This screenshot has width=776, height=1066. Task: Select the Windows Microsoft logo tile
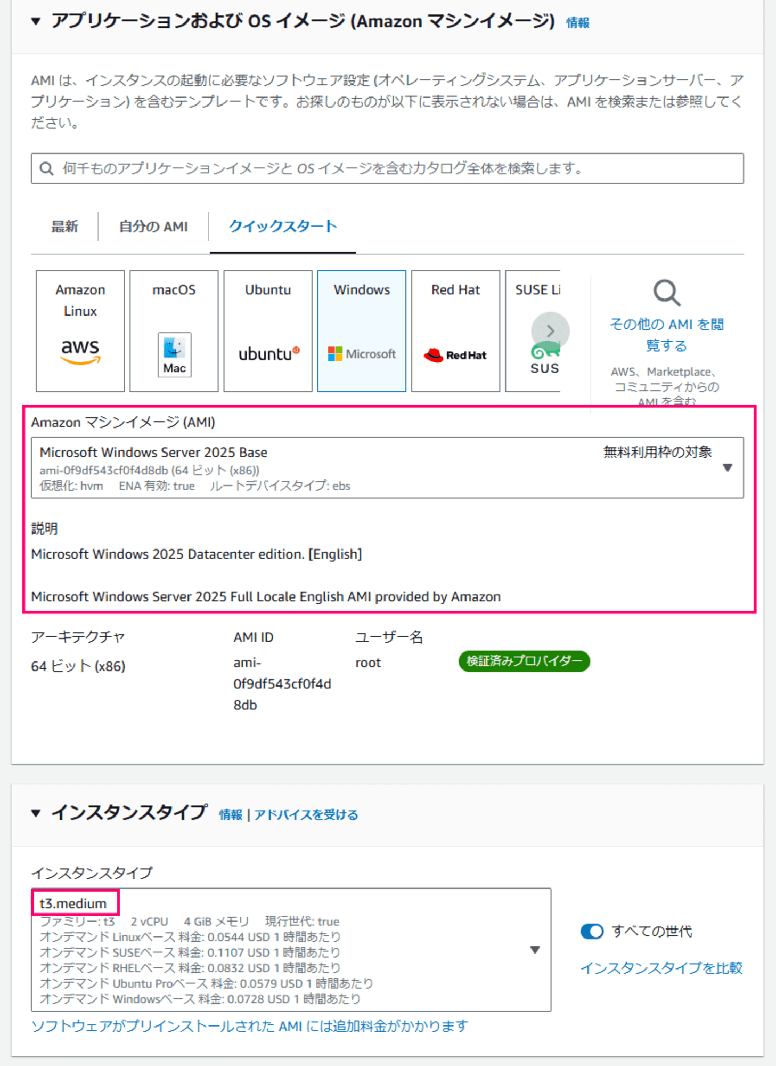362,331
